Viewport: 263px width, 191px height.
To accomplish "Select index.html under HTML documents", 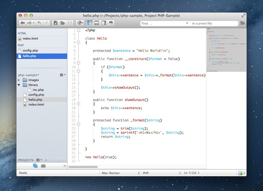I will (30, 38).
